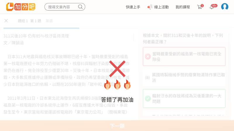Select the option about 輻射汙水的存放
Screen dimensions: 234x131
point(184,98)
